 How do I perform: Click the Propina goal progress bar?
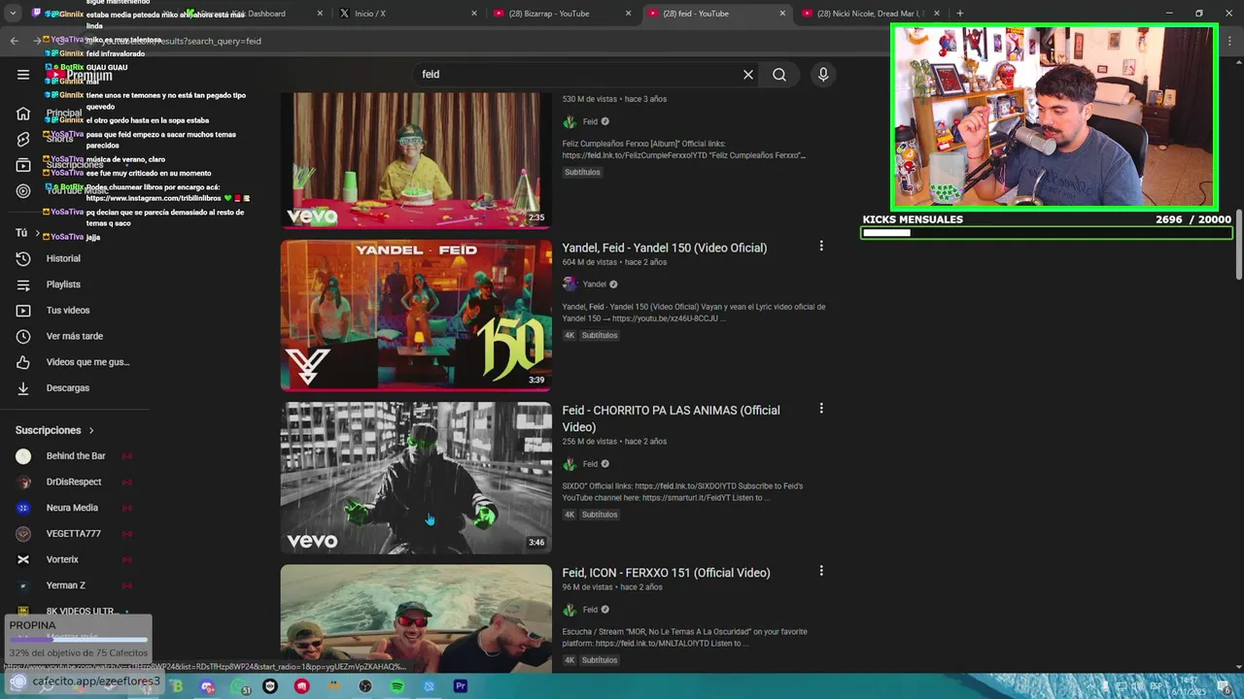[x=78, y=640]
